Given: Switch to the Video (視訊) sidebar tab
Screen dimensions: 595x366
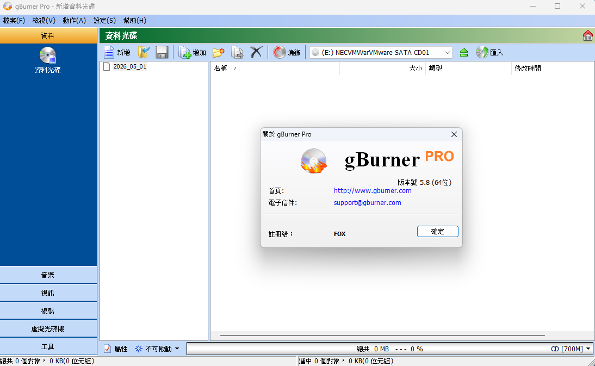Looking at the screenshot, I should coord(48,293).
